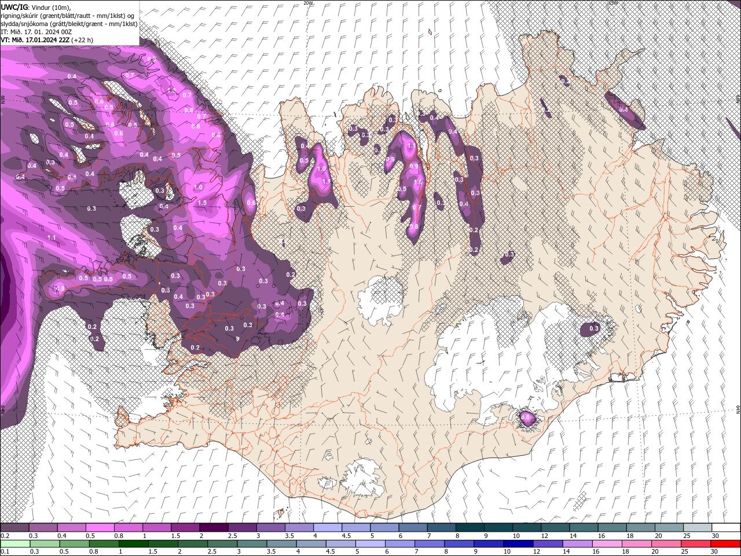Click the light lavender snow swatch between 4 and 4.5
Screen dimensions: 741x556
(327, 528)
